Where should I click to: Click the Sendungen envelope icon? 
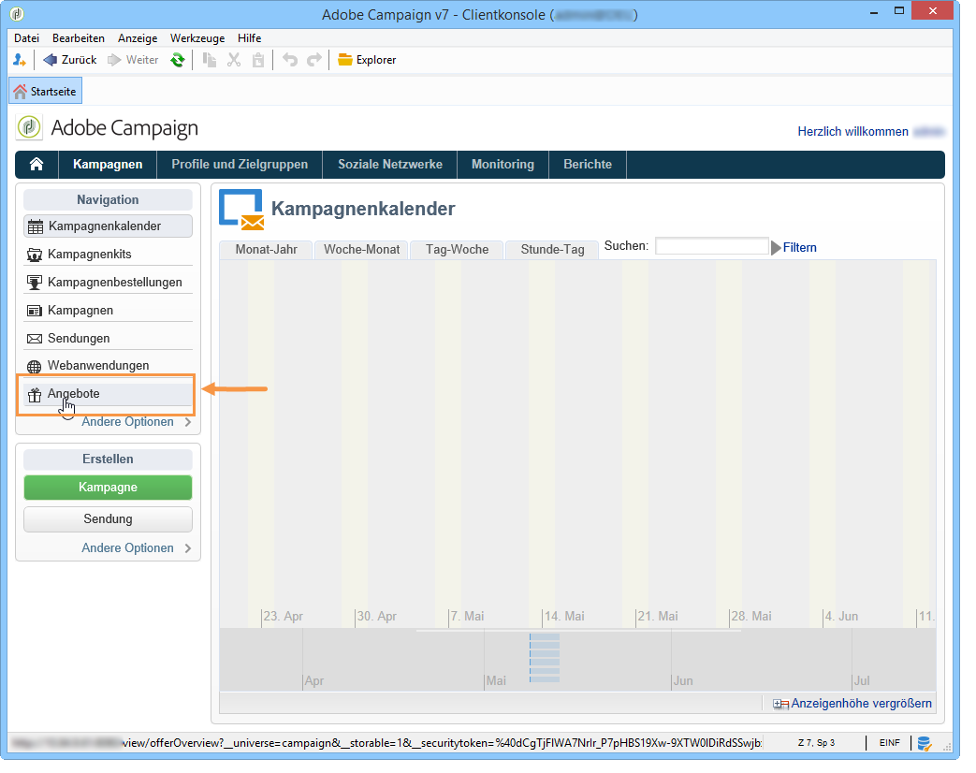tap(35, 339)
